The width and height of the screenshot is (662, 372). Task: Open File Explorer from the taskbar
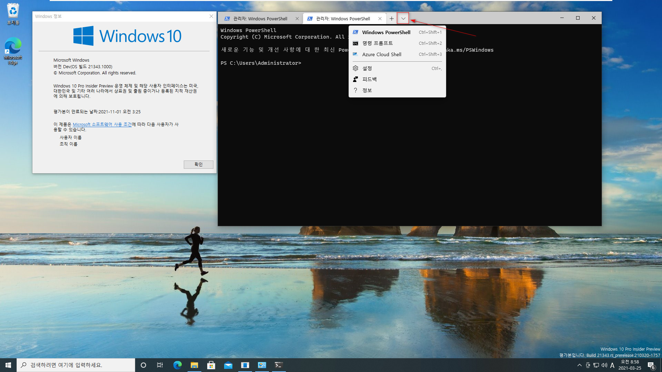click(194, 365)
